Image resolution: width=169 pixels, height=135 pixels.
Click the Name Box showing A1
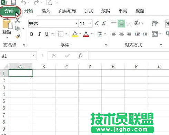coord(18,56)
